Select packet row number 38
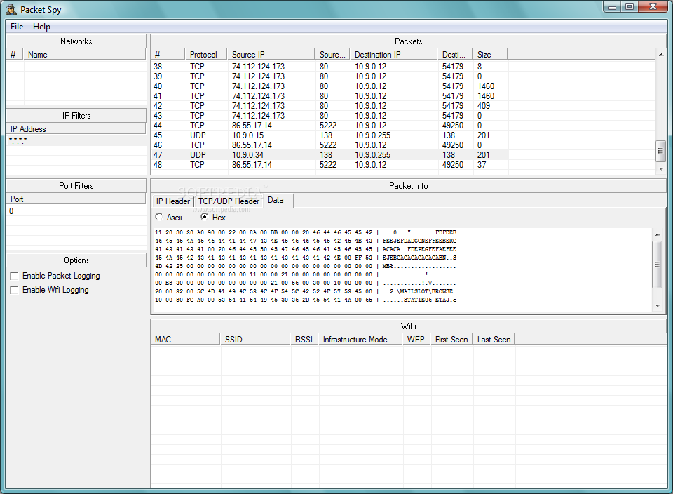 329,67
